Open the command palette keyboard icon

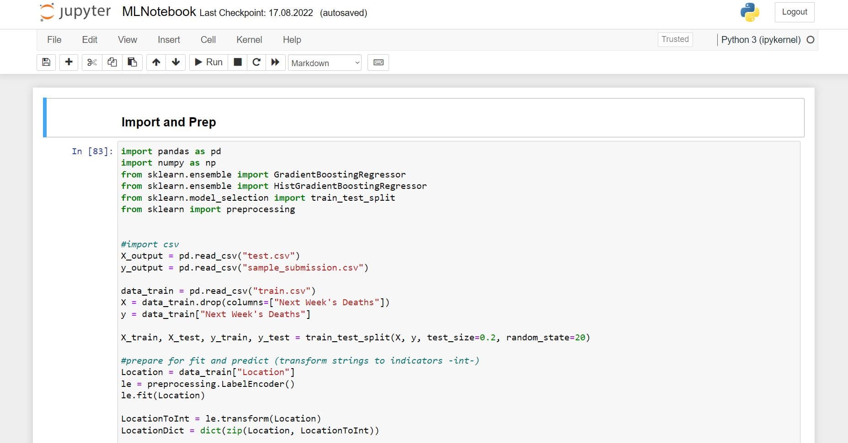coord(379,63)
